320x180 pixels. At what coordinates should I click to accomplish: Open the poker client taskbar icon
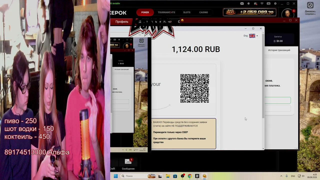pos(204,176)
